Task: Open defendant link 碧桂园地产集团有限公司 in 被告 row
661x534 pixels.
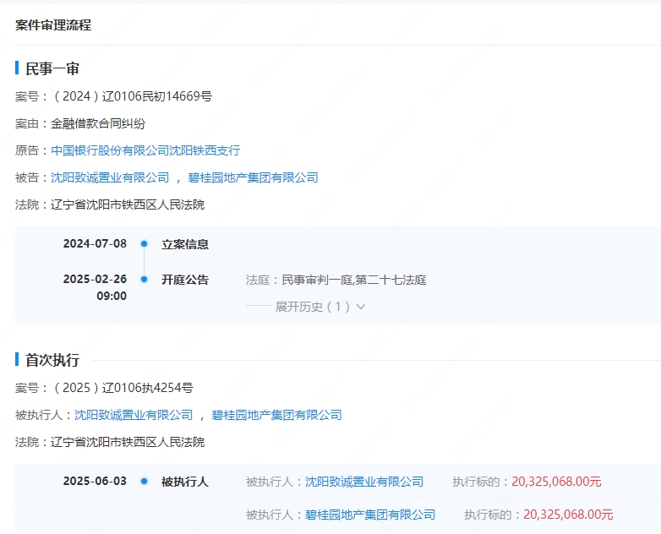Action: (x=253, y=177)
